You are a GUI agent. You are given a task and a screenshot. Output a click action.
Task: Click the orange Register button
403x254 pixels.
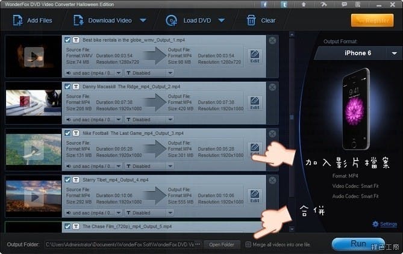click(372, 20)
